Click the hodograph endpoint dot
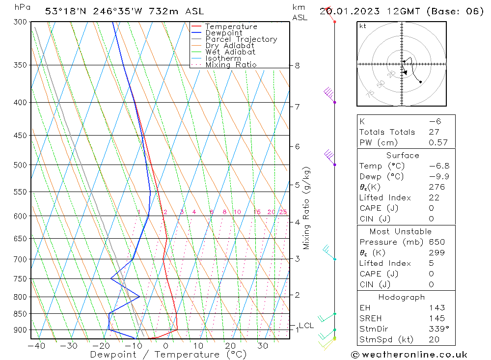 tap(420, 82)
